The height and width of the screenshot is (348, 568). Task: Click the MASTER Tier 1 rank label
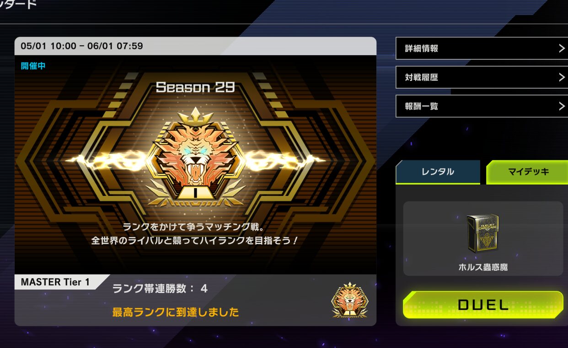(x=55, y=282)
